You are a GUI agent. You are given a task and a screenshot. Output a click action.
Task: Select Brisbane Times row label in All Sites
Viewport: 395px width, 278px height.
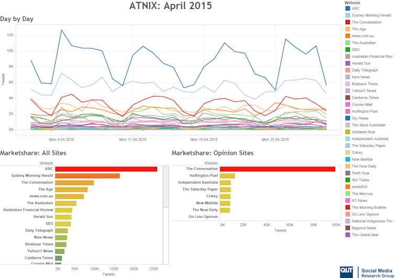(39, 244)
